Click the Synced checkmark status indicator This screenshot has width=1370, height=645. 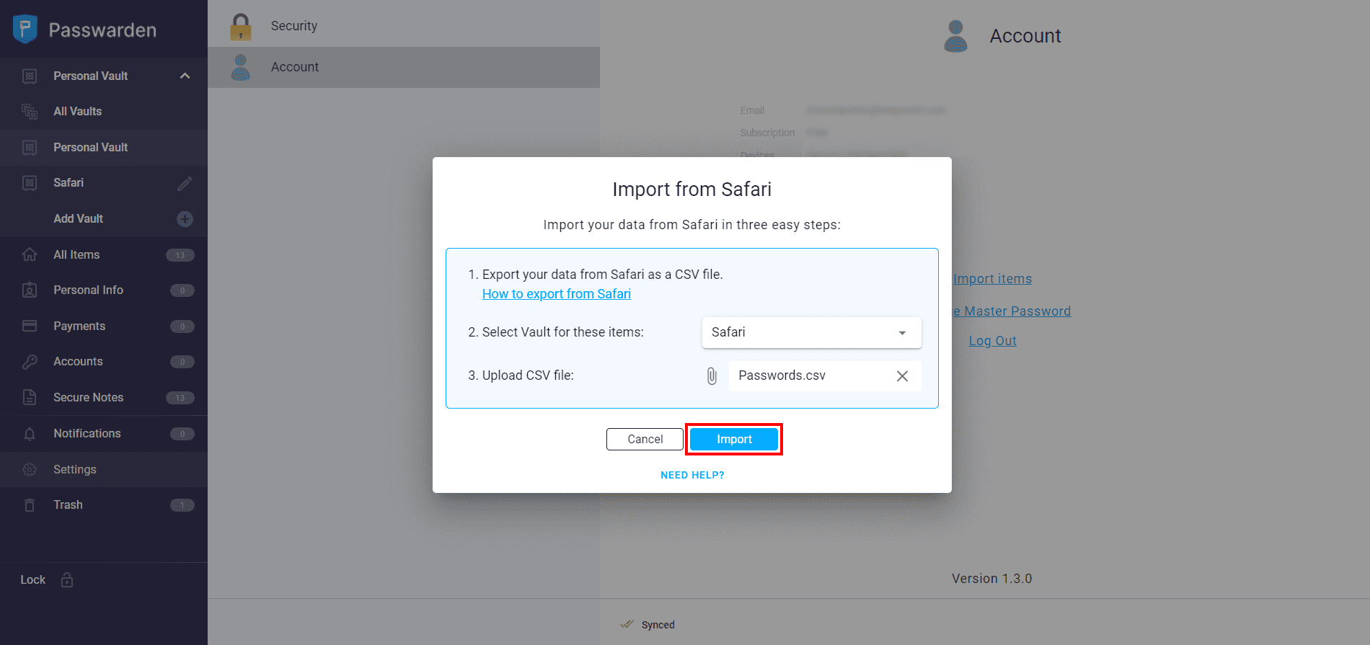click(627, 624)
